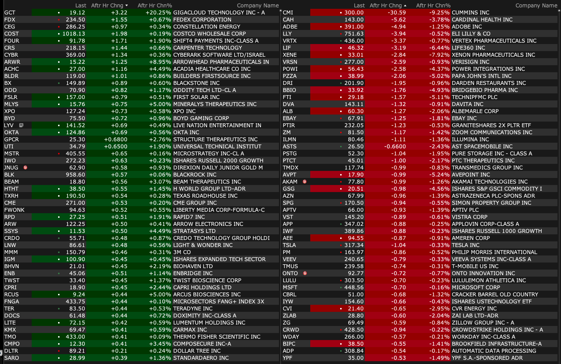Click the red badge beside AKAM ticker
This screenshot has width=561, height=364.
point(305,181)
